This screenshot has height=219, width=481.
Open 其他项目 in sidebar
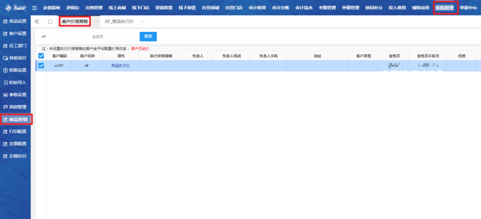tap(15, 58)
